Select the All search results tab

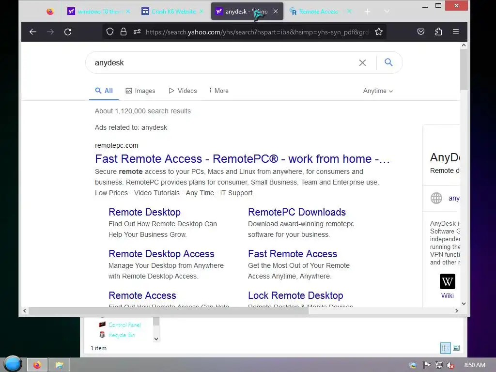coord(104,91)
